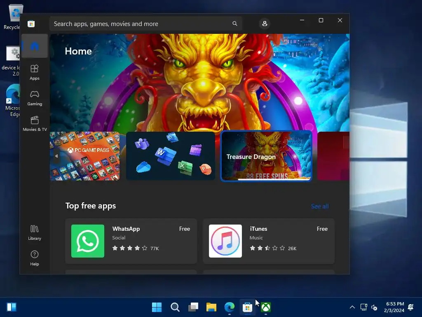
Task: Select the Microsoft Edge desktop shortcut
Action: click(12, 100)
